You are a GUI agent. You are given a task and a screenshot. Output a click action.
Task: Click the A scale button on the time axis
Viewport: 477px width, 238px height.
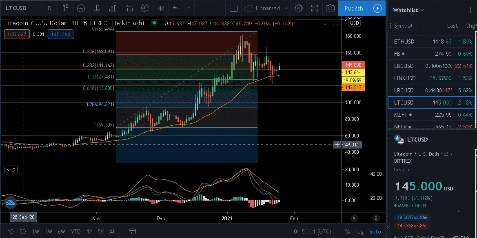tap(354, 218)
